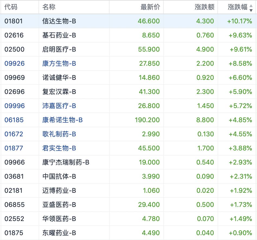Screen dimensions: 257x240
Task: Select 中国抗体-B name cell
Action: tap(59, 176)
